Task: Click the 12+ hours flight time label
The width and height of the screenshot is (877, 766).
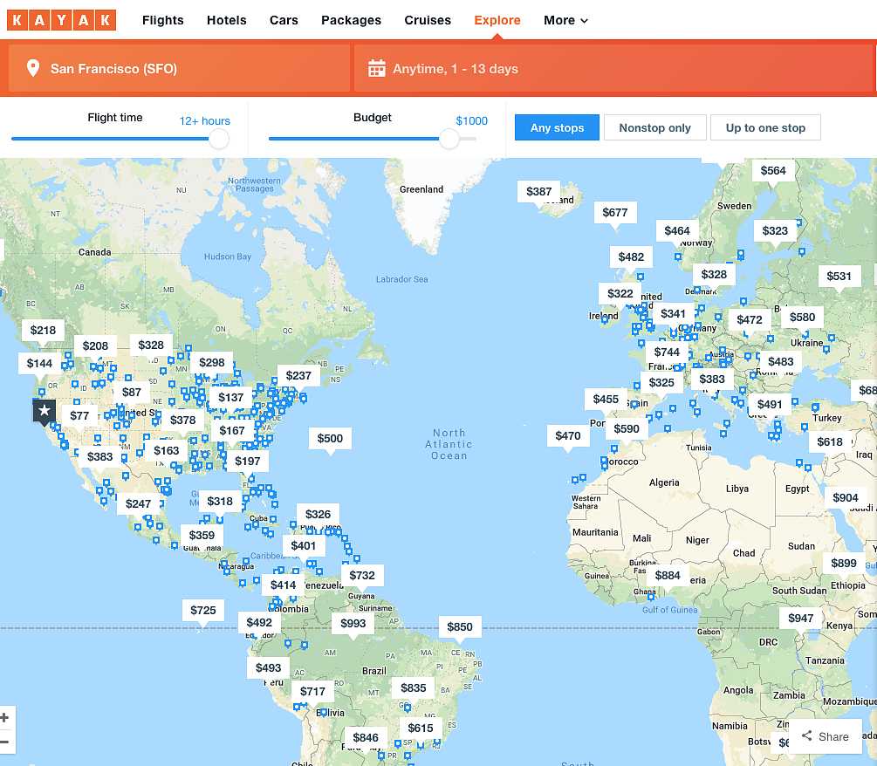Action: pos(204,121)
